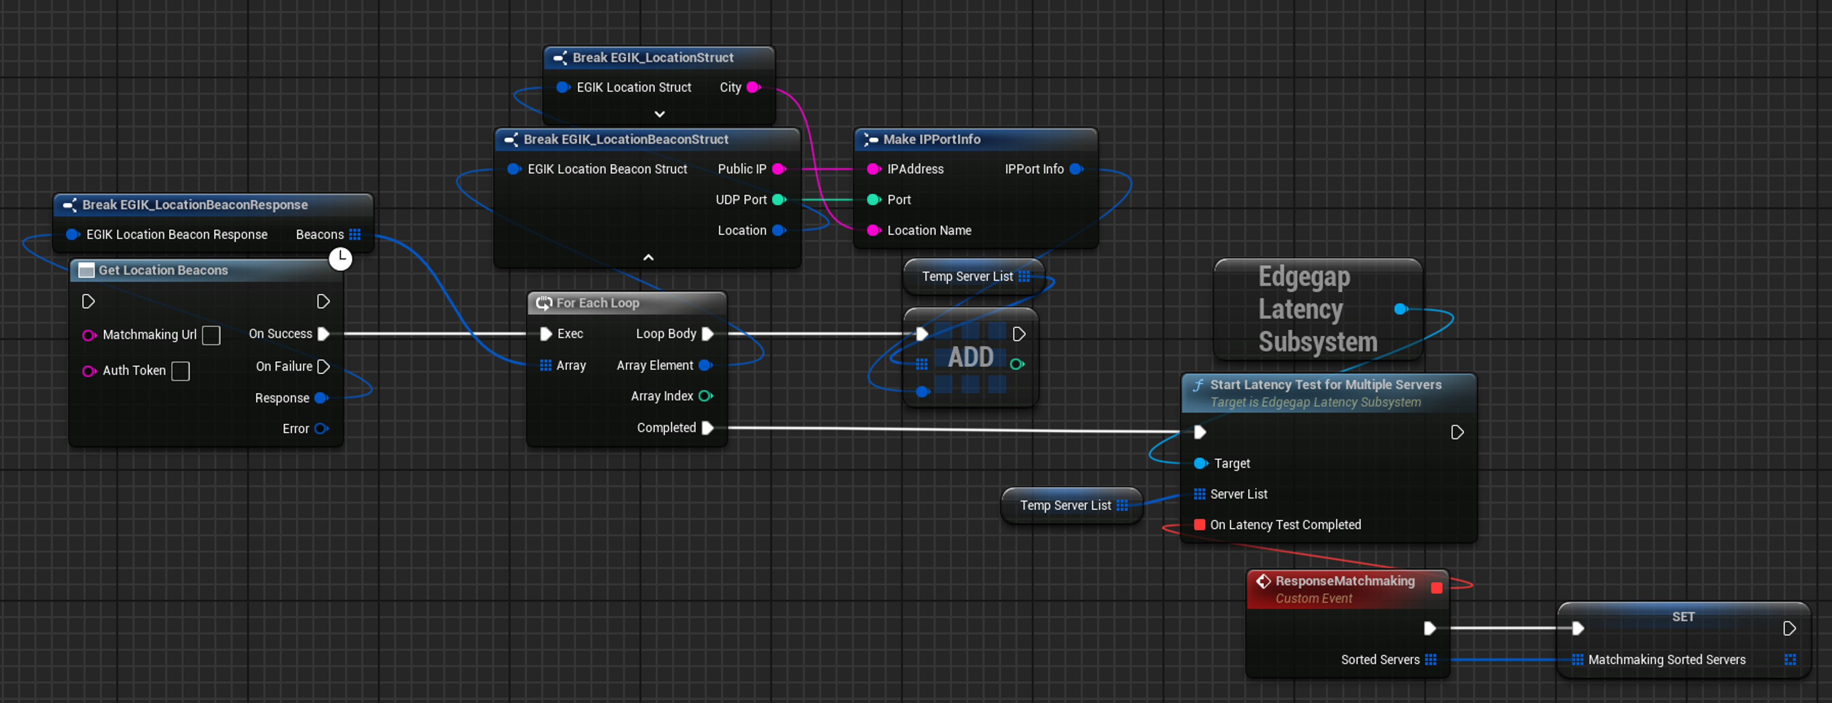The image size is (1832, 703).
Task: Select the Break EGIK_LocationBeaconResponse node title
Action: coord(195,205)
